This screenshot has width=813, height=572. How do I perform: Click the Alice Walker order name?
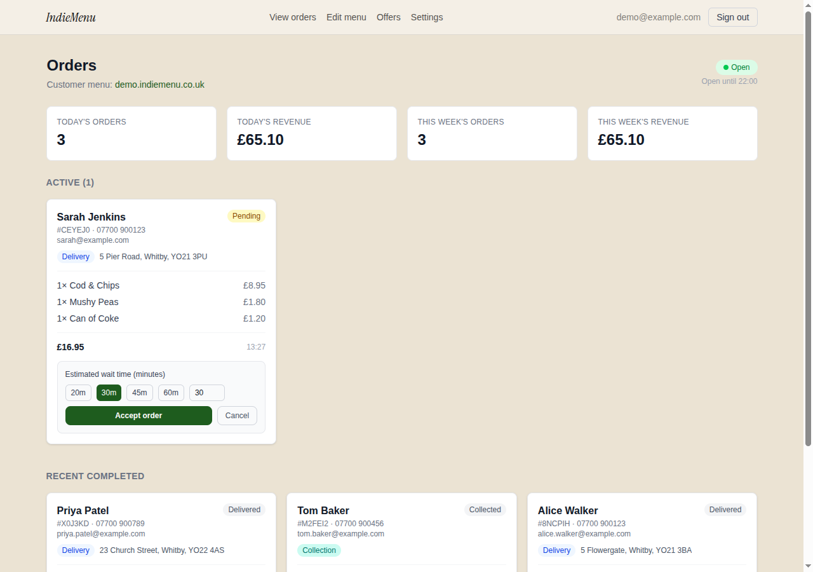(x=568, y=510)
